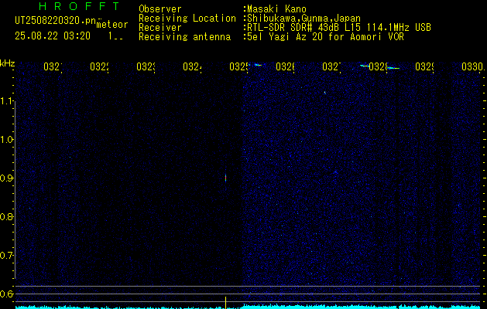Image resolution: width=487 pixels, height=309 pixels.
Task: Click the 0330 time marker
Action: click(x=472, y=66)
